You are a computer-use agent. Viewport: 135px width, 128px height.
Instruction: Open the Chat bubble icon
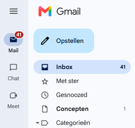(x=14, y=67)
